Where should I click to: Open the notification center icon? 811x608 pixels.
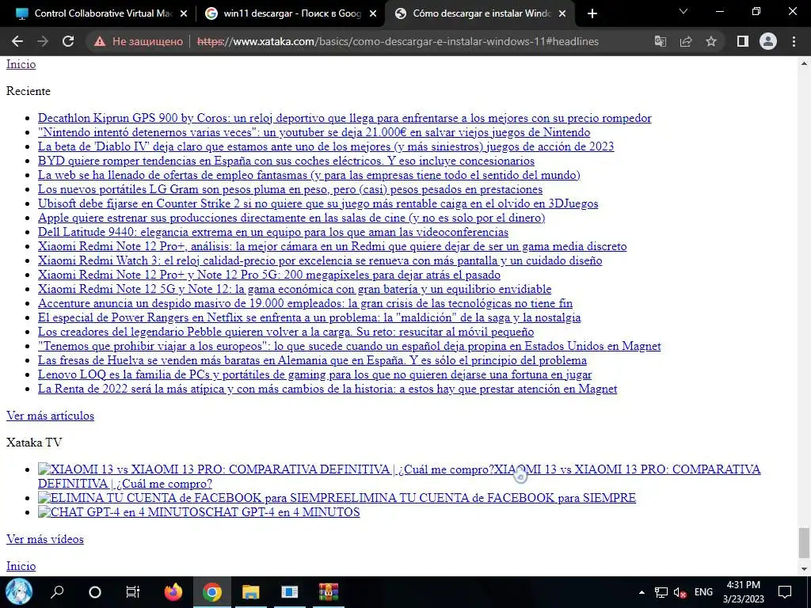[x=785, y=592]
